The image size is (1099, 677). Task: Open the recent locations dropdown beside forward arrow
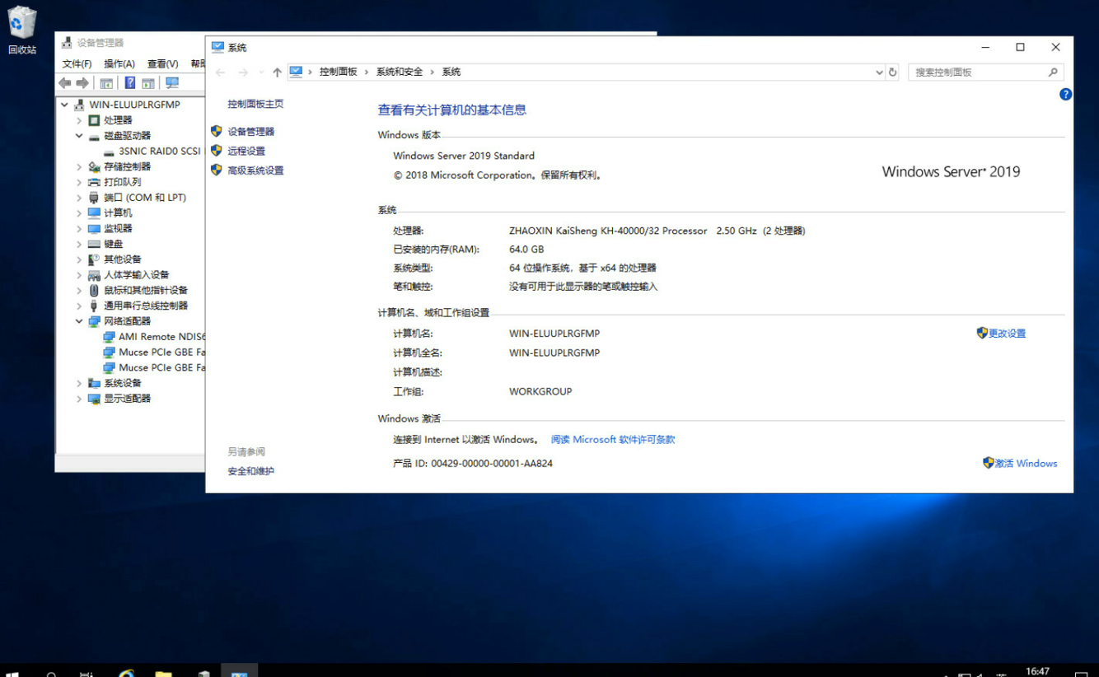261,72
